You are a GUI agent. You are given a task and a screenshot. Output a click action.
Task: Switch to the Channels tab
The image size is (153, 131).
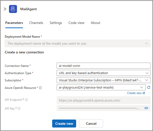point(36,23)
